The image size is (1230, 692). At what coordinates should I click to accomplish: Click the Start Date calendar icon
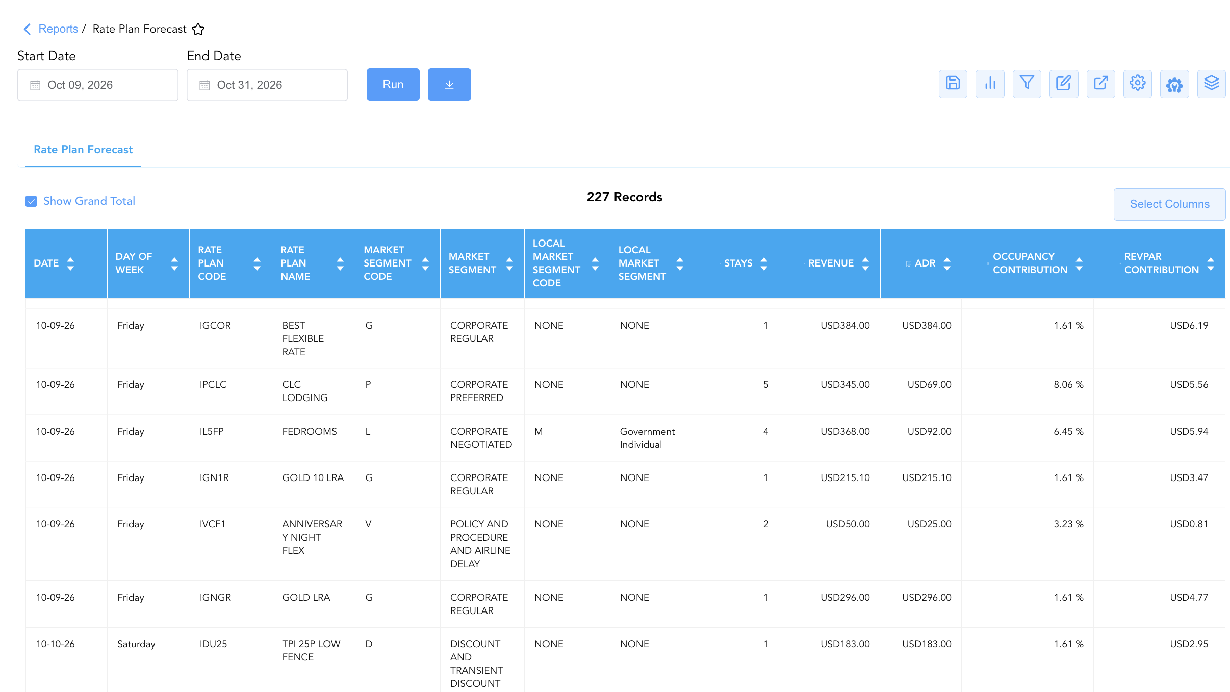(x=35, y=85)
